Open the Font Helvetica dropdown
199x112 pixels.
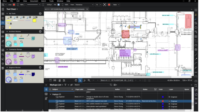coord(84,5)
